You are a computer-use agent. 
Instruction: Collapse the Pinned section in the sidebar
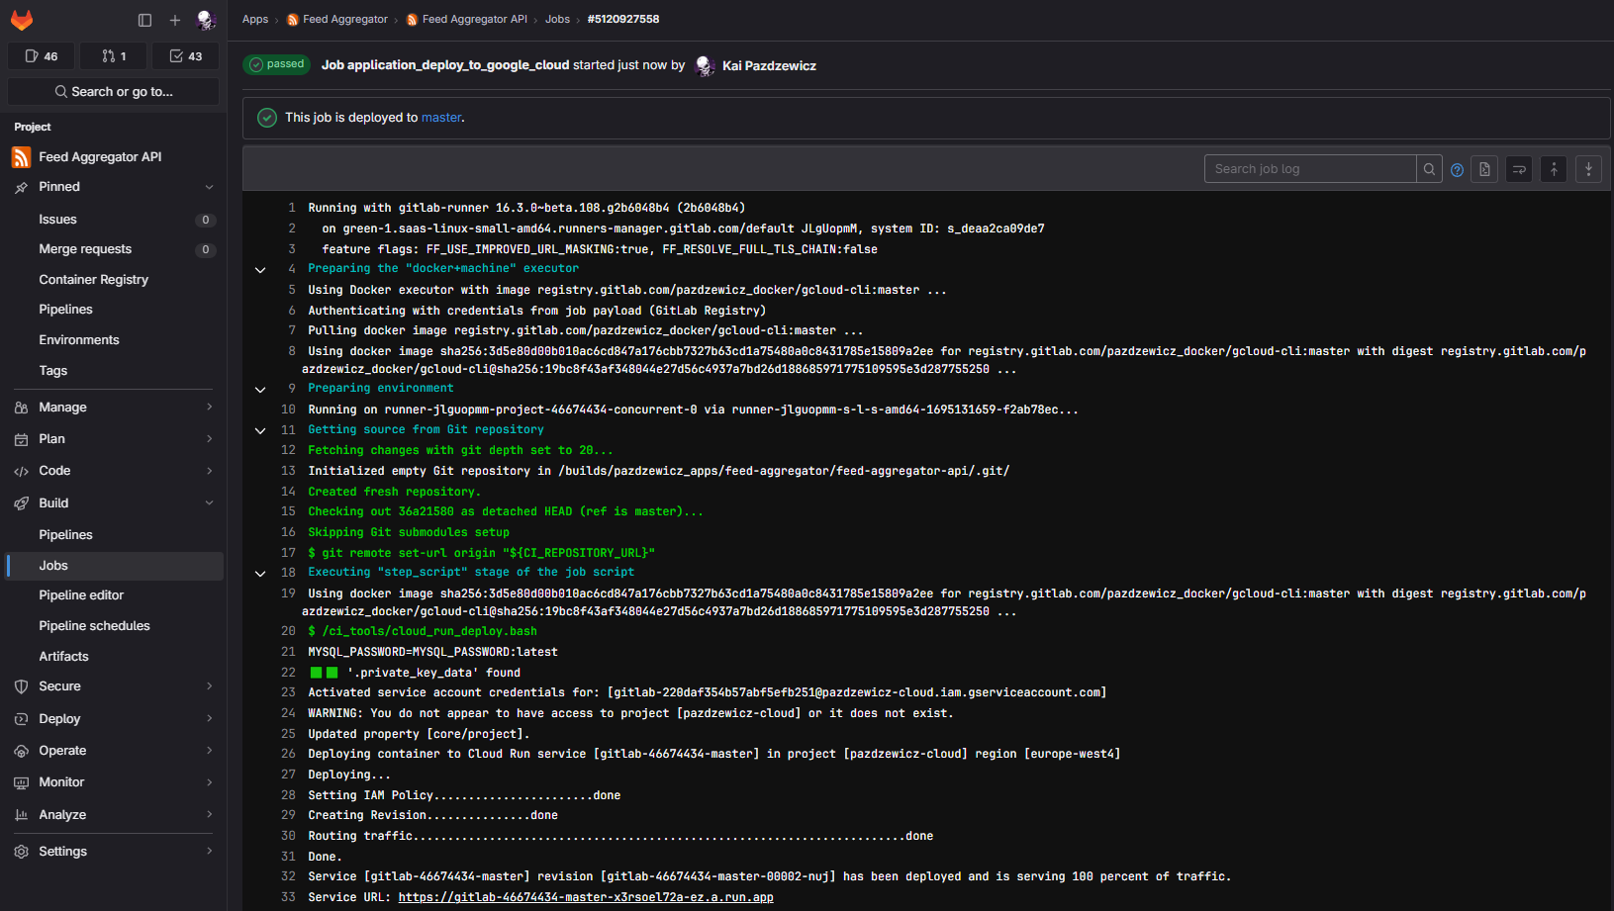(x=209, y=187)
